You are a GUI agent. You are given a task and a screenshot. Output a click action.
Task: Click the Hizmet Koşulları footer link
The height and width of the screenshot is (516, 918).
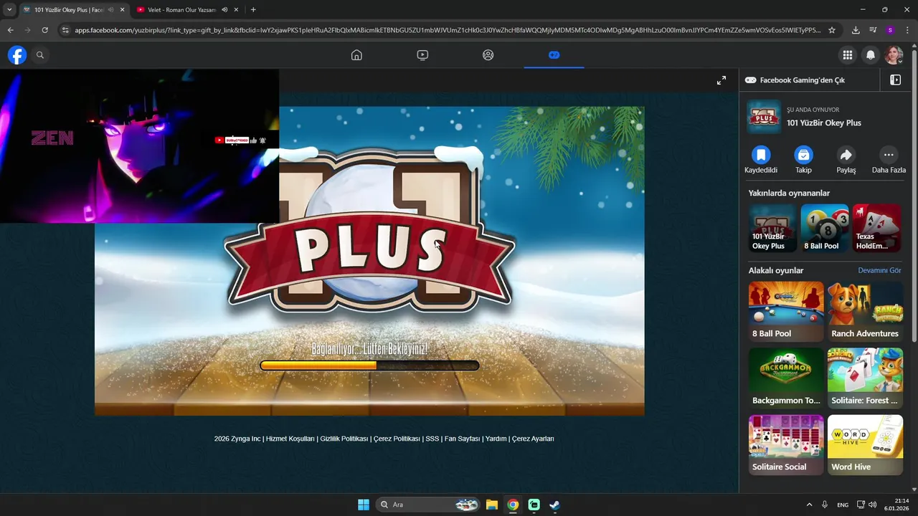point(290,439)
